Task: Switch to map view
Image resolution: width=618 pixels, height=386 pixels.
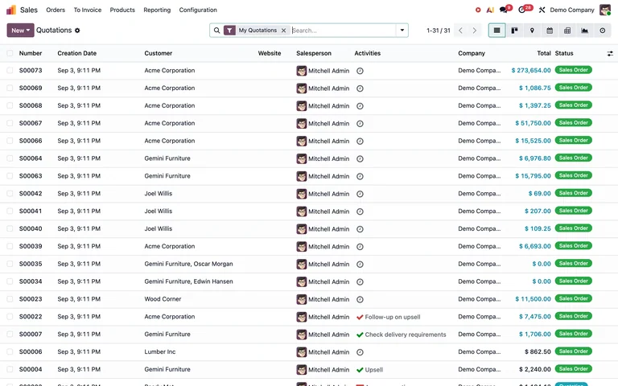Action: [532, 31]
